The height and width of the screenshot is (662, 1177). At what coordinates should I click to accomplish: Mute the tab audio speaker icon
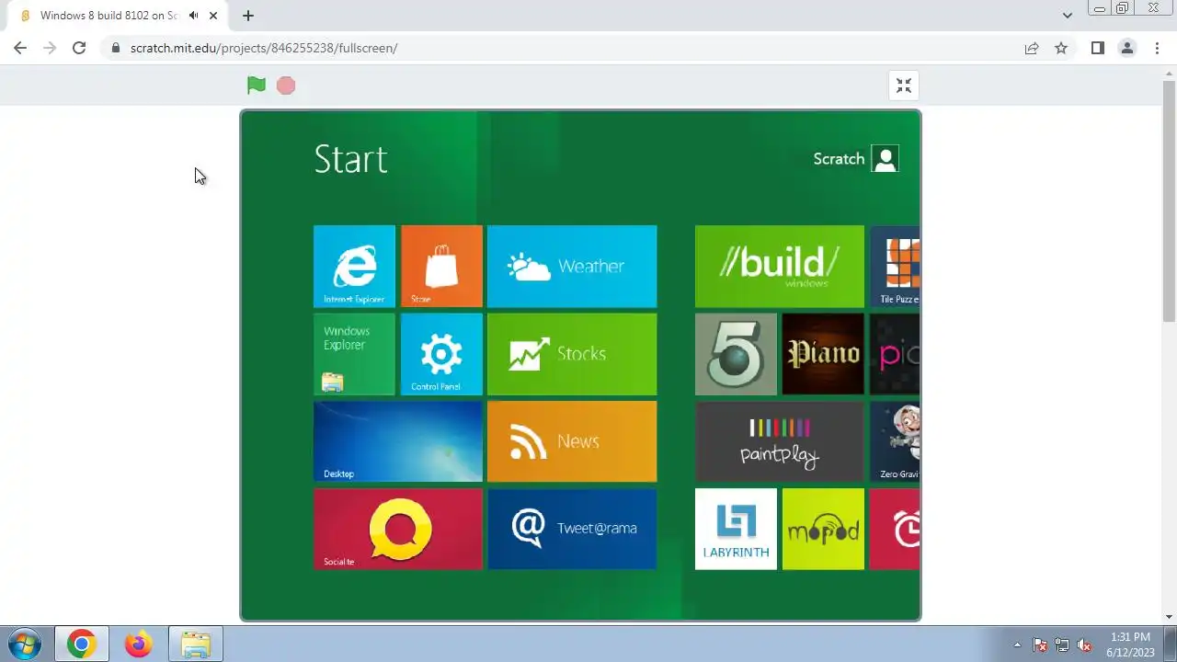pos(193,16)
